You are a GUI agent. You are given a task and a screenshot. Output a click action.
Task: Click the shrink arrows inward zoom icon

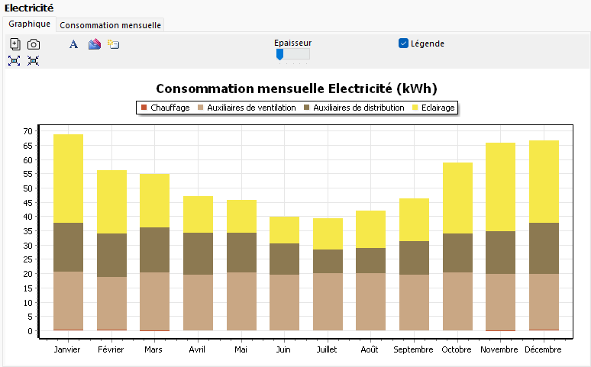pyautogui.click(x=33, y=61)
